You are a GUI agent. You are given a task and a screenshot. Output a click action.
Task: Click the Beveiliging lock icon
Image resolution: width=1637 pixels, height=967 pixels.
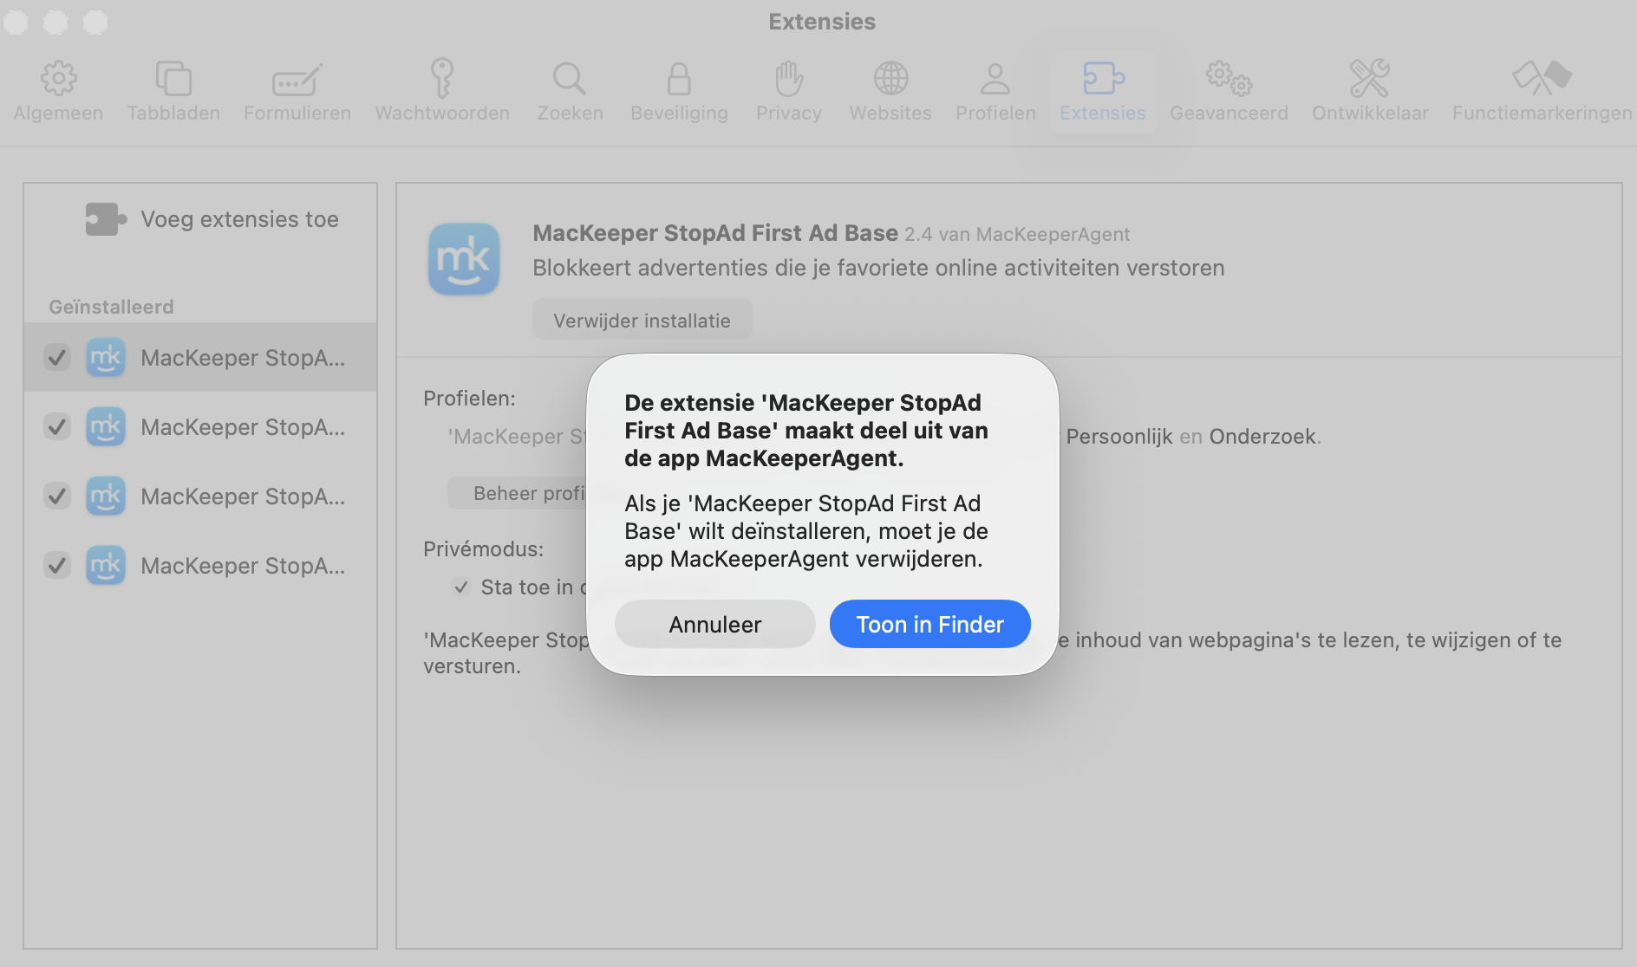point(679,77)
